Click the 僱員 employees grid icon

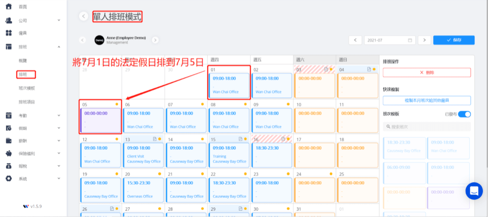click(9, 33)
